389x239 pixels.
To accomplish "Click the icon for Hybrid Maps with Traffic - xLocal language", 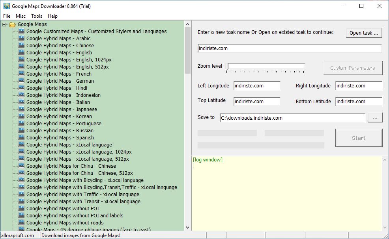I will 21,194.
